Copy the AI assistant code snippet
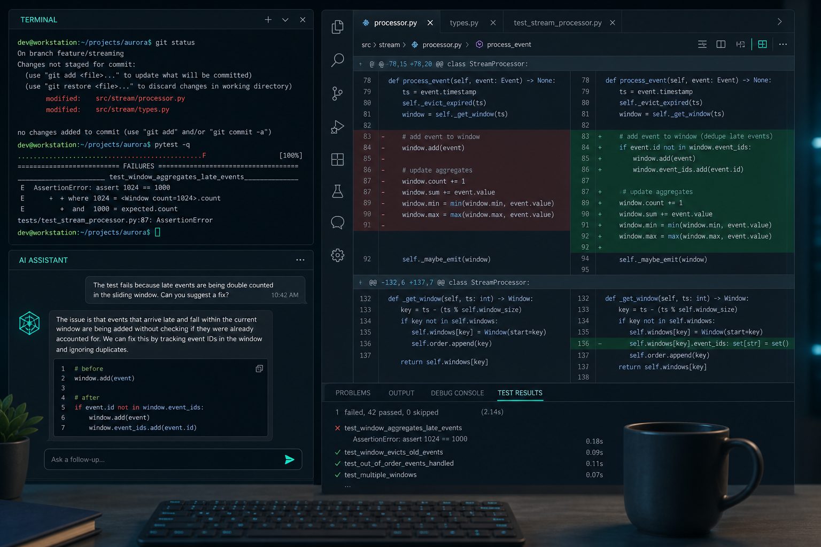 pyautogui.click(x=259, y=369)
